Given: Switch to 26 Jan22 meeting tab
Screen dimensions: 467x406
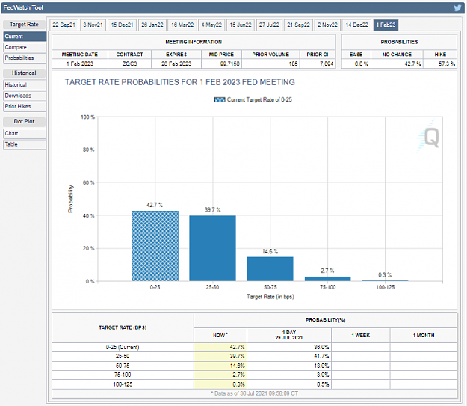Looking at the screenshot, I should [152, 25].
